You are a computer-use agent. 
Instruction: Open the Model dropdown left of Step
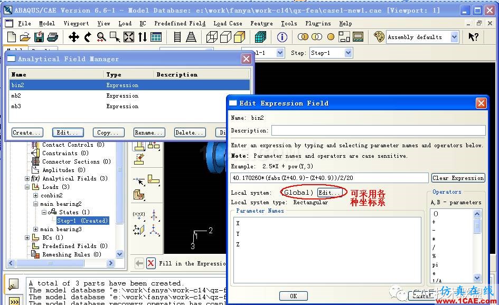(280, 53)
